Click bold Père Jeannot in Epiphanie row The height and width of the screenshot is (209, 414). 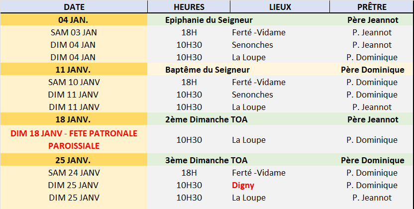coord(372,20)
